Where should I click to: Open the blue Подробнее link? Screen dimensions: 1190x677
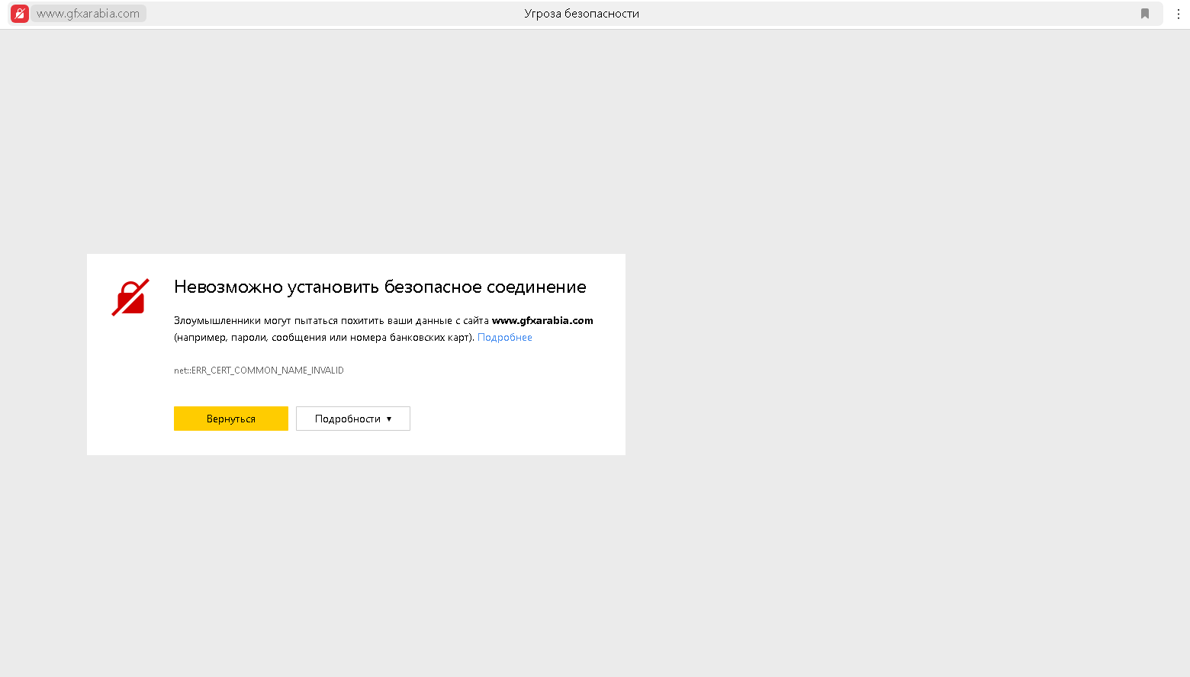pyautogui.click(x=505, y=338)
